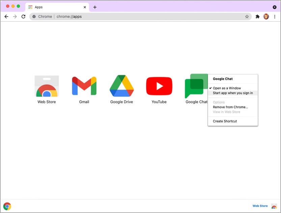Click the Gmail label text
281x213 pixels.
[x=84, y=102]
